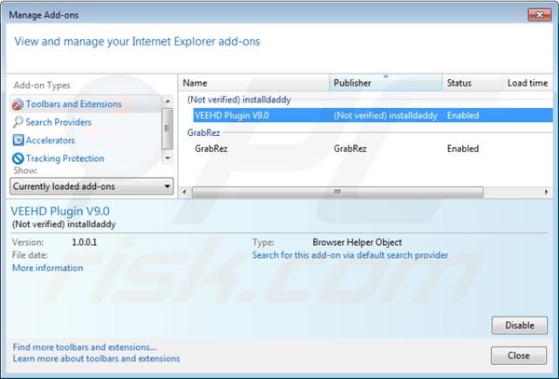Viewport: 559px width, 379px height.
Task: Click the add-on types vertical scrollbar thumb
Action: click(x=167, y=129)
